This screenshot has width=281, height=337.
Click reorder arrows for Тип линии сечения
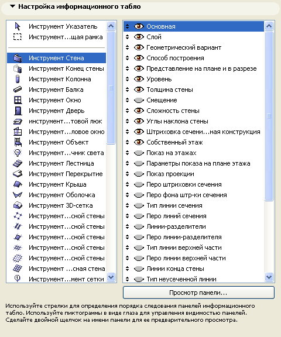coord(127,205)
